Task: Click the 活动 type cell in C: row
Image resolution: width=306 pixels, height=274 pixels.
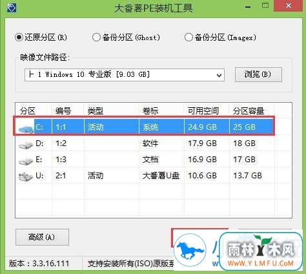Action: [x=96, y=127]
